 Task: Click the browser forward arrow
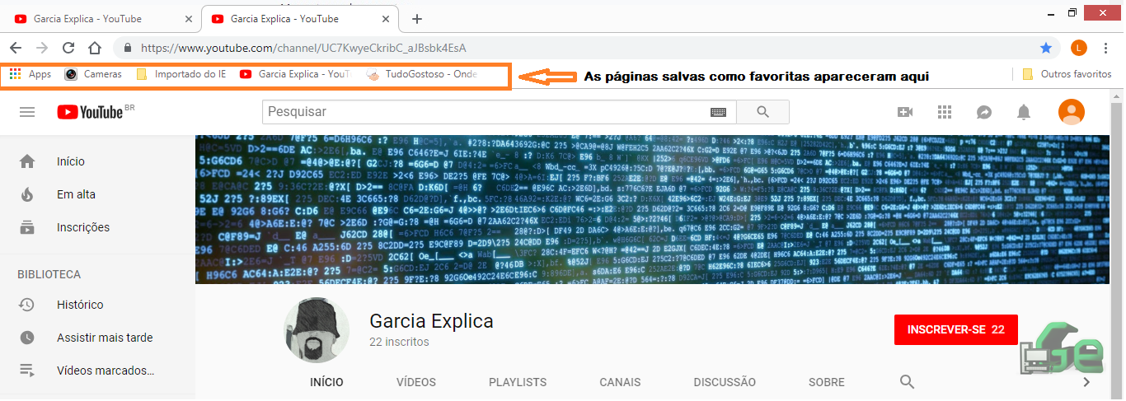click(42, 48)
